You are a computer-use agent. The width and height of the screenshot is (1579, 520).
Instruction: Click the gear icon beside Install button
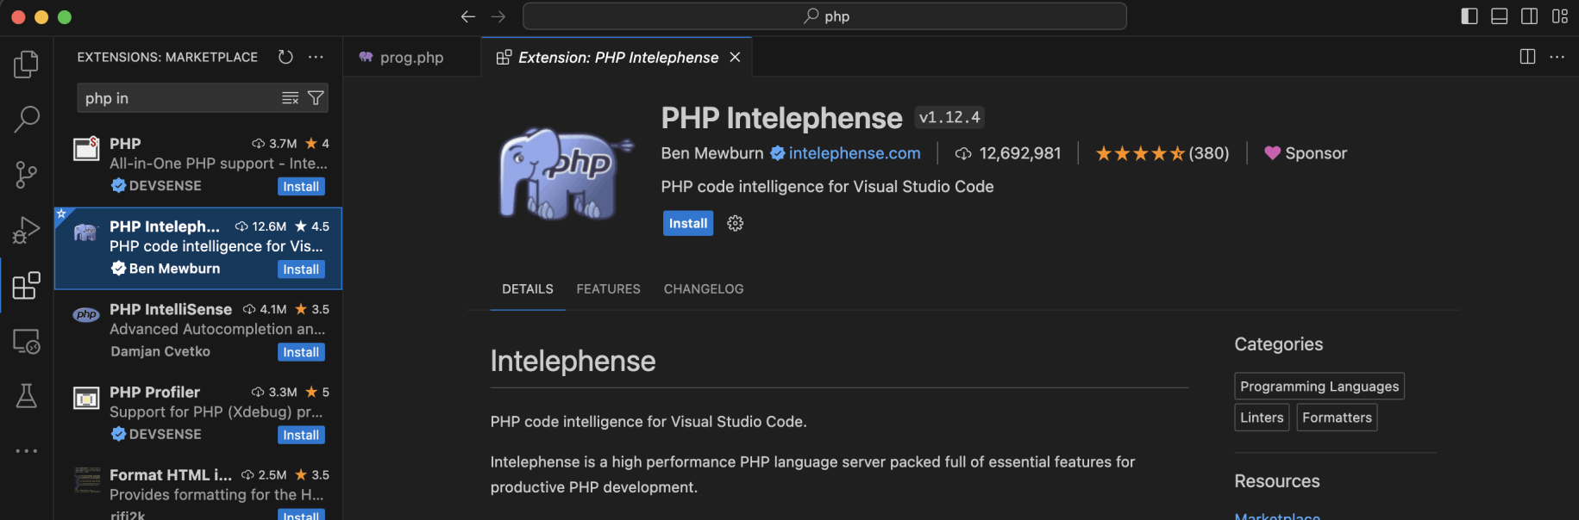[735, 223]
